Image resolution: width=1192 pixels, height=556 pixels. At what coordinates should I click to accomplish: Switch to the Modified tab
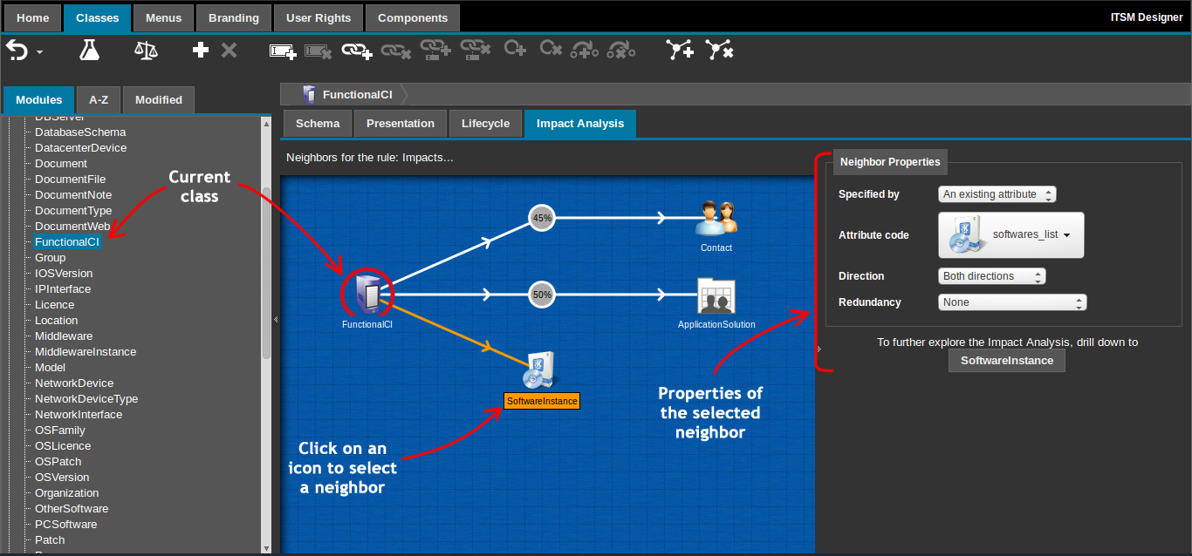click(x=158, y=99)
